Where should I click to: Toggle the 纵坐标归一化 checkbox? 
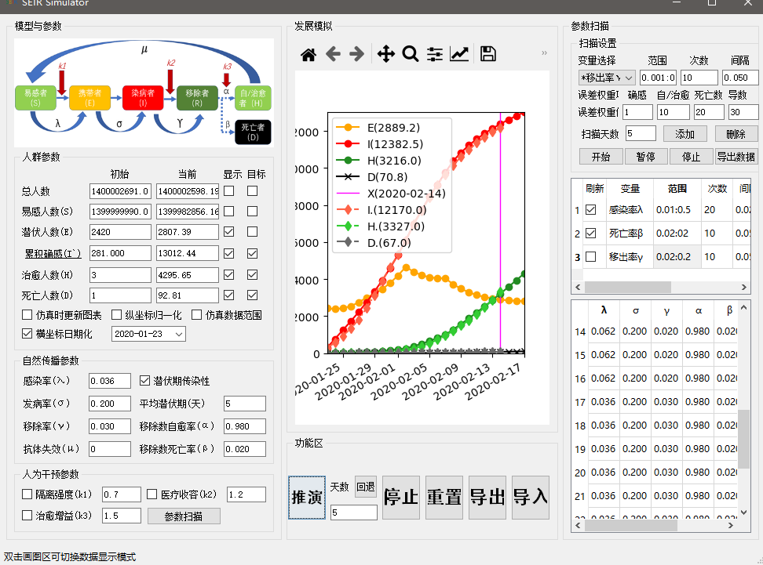point(117,315)
